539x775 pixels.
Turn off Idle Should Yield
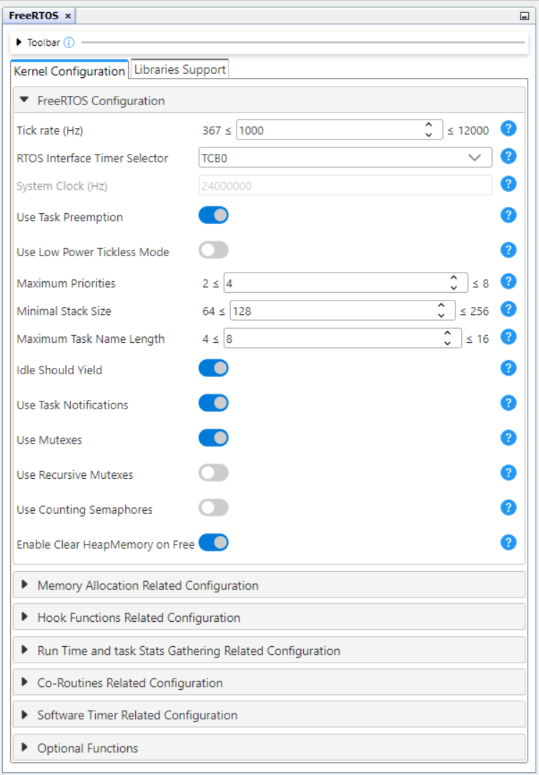pos(214,369)
